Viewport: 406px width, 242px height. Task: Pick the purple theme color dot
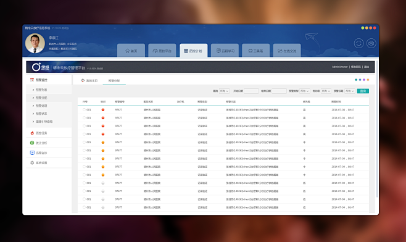[364, 80]
